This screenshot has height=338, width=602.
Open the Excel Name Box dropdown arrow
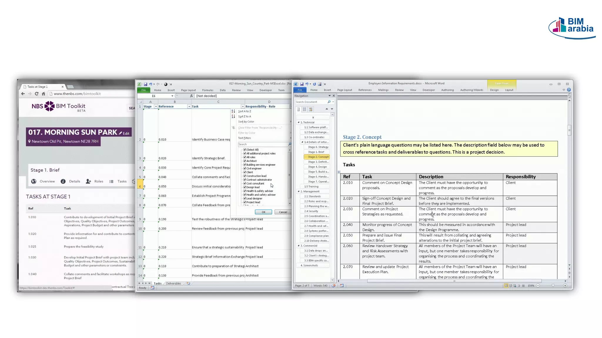[172, 96]
